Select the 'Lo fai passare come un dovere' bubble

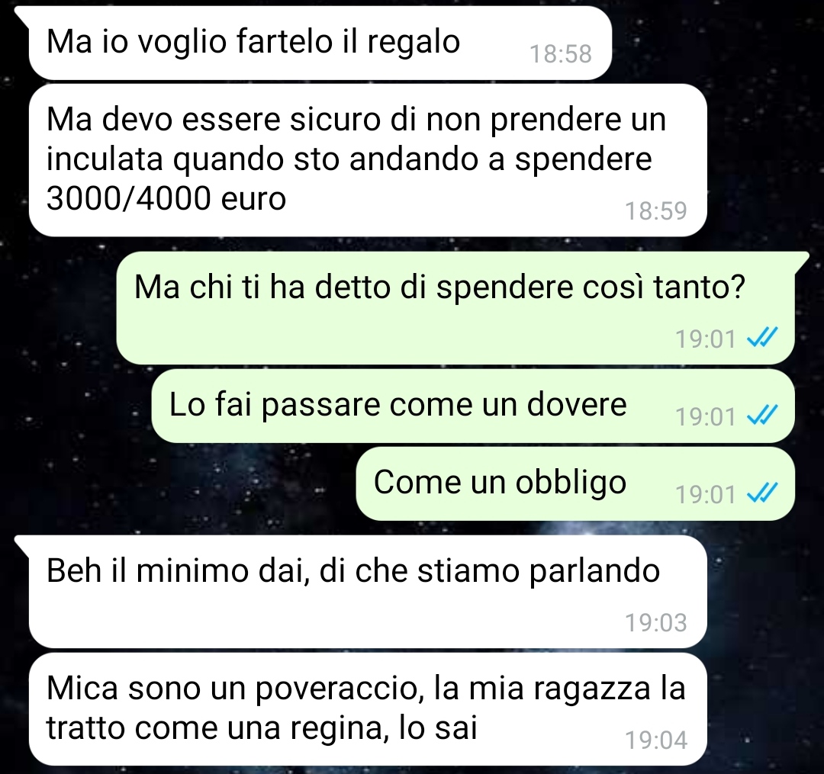click(x=473, y=406)
